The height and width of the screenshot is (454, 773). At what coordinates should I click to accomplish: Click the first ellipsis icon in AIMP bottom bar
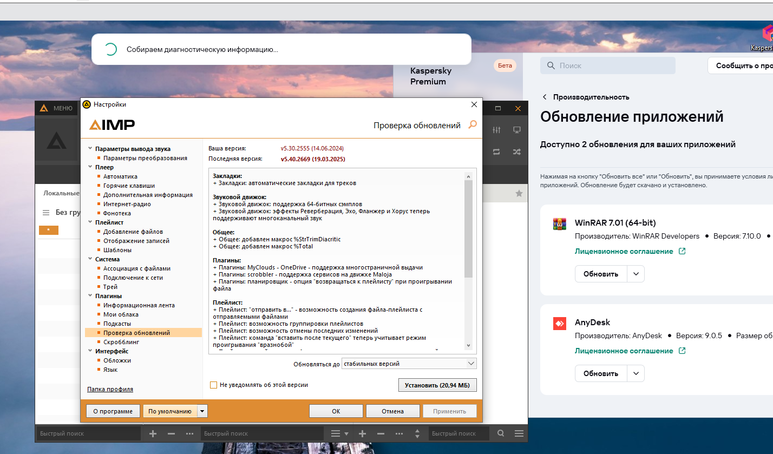[189, 433]
